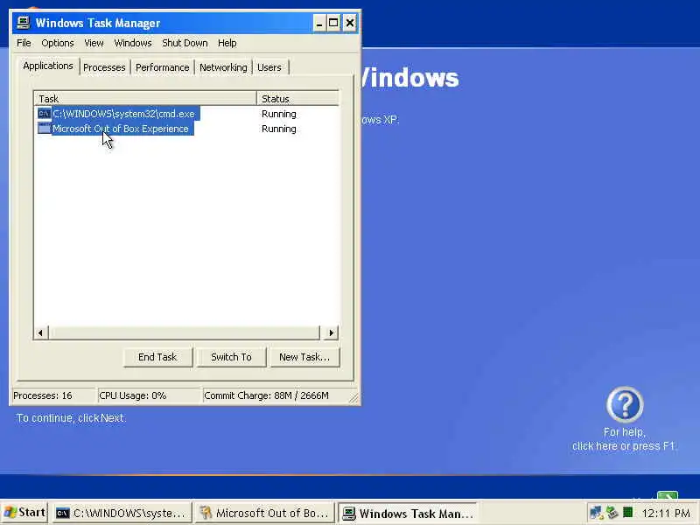Click the right scroll arrow of task list

click(x=331, y=332)
